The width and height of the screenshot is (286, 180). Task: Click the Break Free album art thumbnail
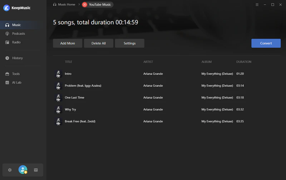[59, 121]
